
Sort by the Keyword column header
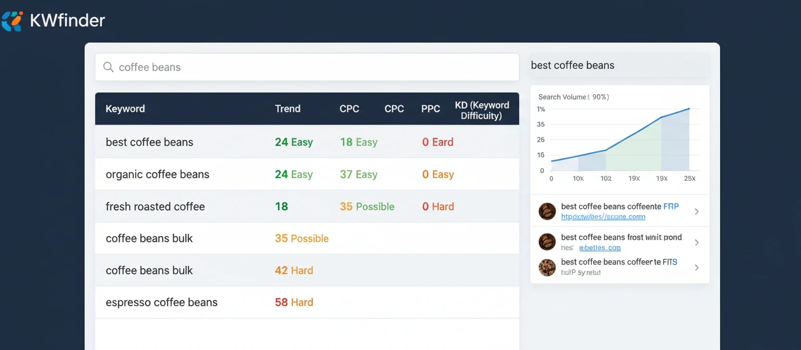pyautogui.click(x=125, y=108)
